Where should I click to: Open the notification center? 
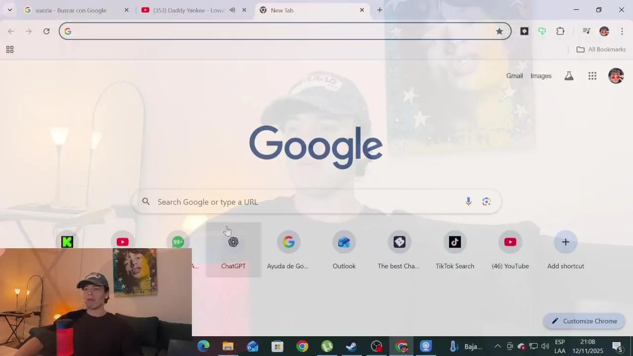point(618,346)
